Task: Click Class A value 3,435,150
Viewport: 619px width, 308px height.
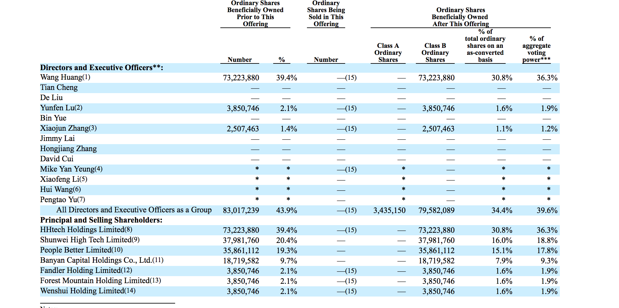Action: (389, 210)
